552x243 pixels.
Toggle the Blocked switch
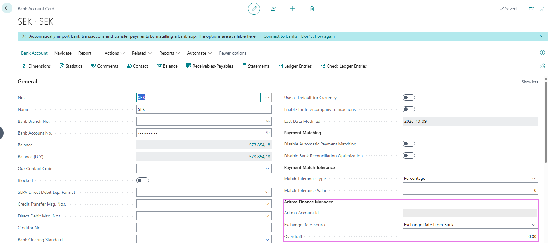coord(143,180)
